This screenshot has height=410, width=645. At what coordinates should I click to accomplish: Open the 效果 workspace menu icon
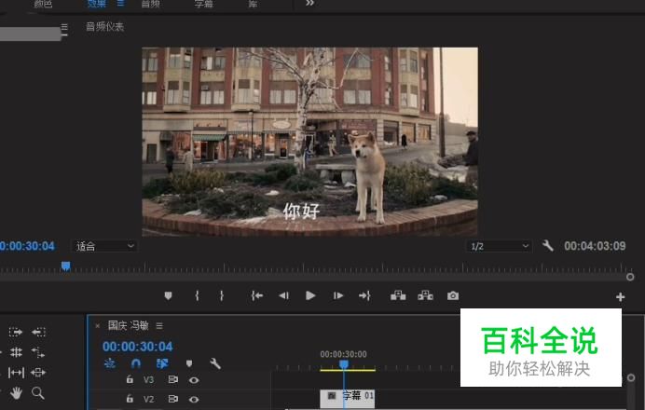(x=120, y=4)
